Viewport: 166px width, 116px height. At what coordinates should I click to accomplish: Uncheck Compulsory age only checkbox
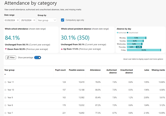point(63,20)
